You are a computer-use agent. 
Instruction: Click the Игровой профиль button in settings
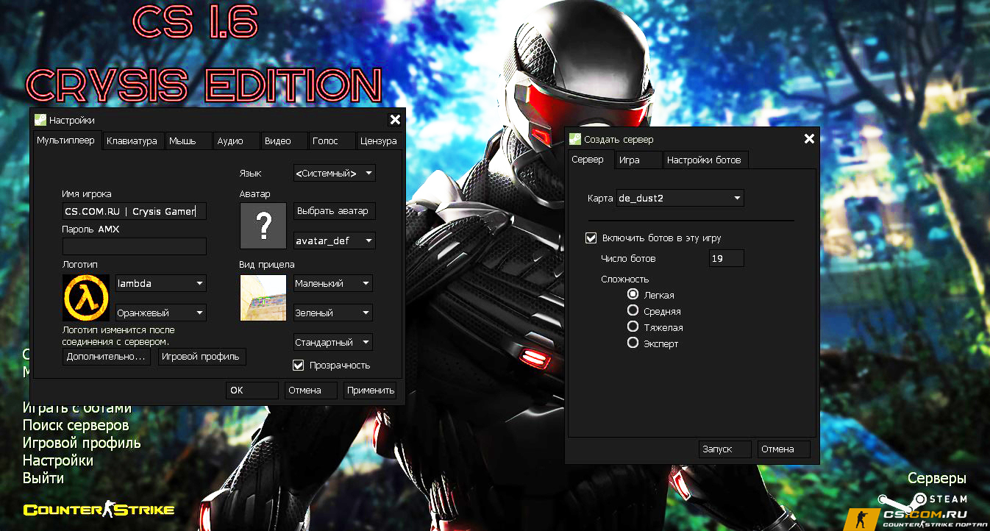[202, 356]
